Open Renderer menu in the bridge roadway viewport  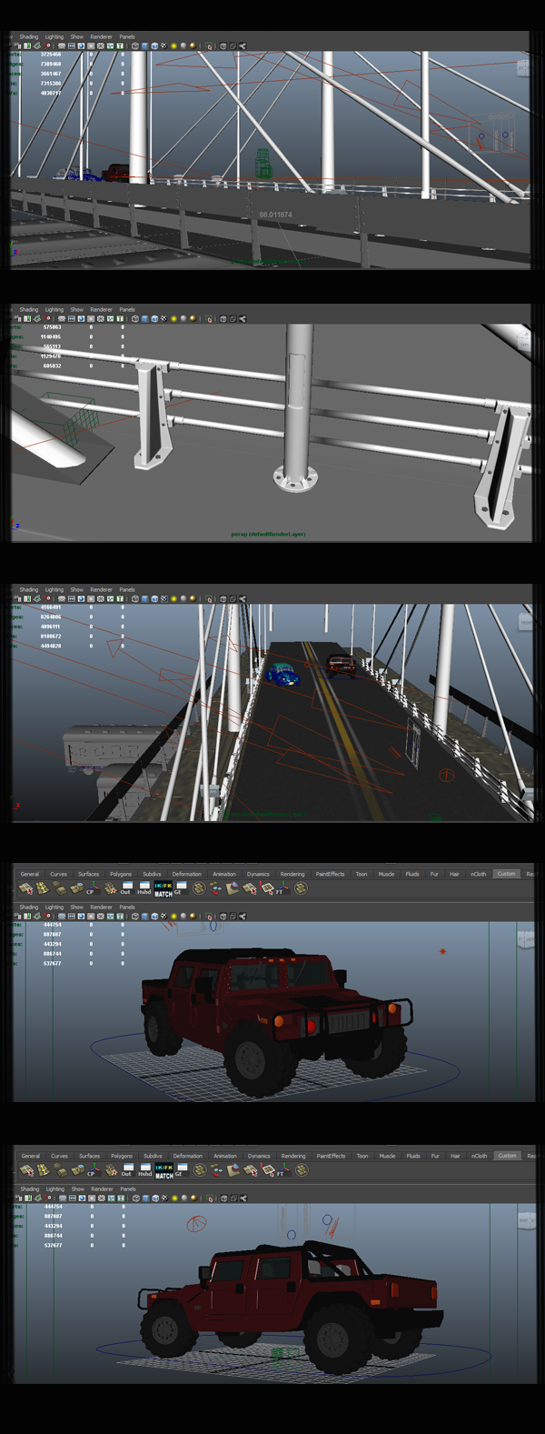tap(101, 589)
